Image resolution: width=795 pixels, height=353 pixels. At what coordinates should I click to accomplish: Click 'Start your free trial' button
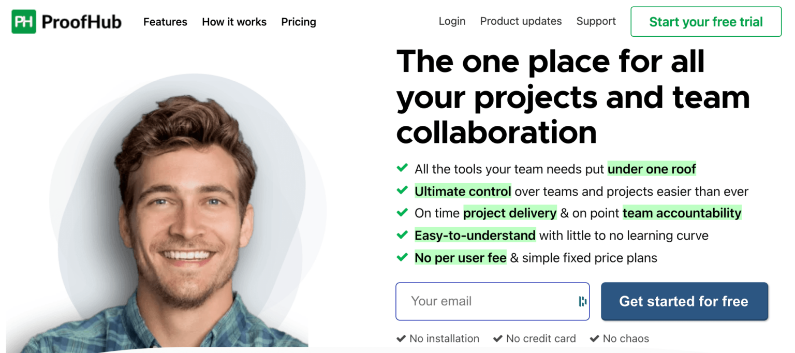(x=705, y=22)
